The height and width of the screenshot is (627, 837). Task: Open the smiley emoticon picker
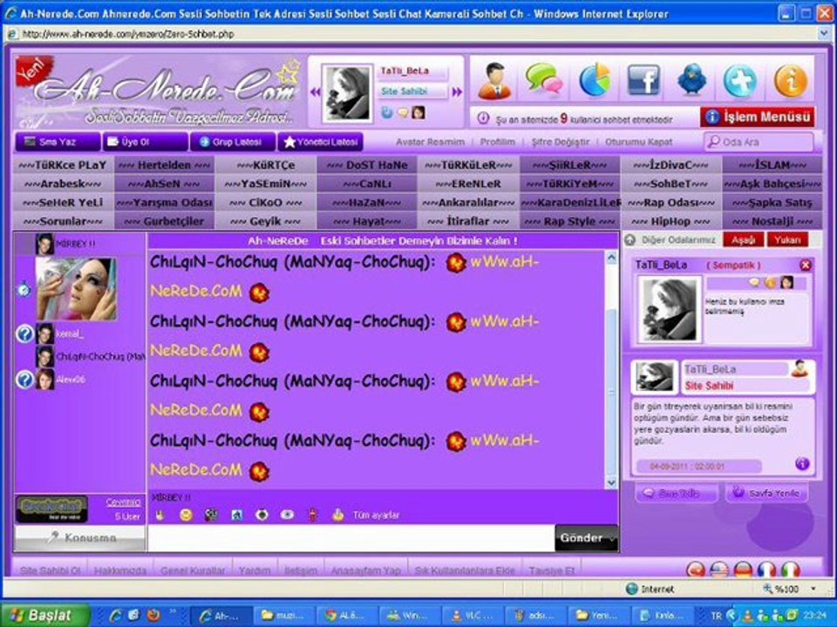(186, 515)
